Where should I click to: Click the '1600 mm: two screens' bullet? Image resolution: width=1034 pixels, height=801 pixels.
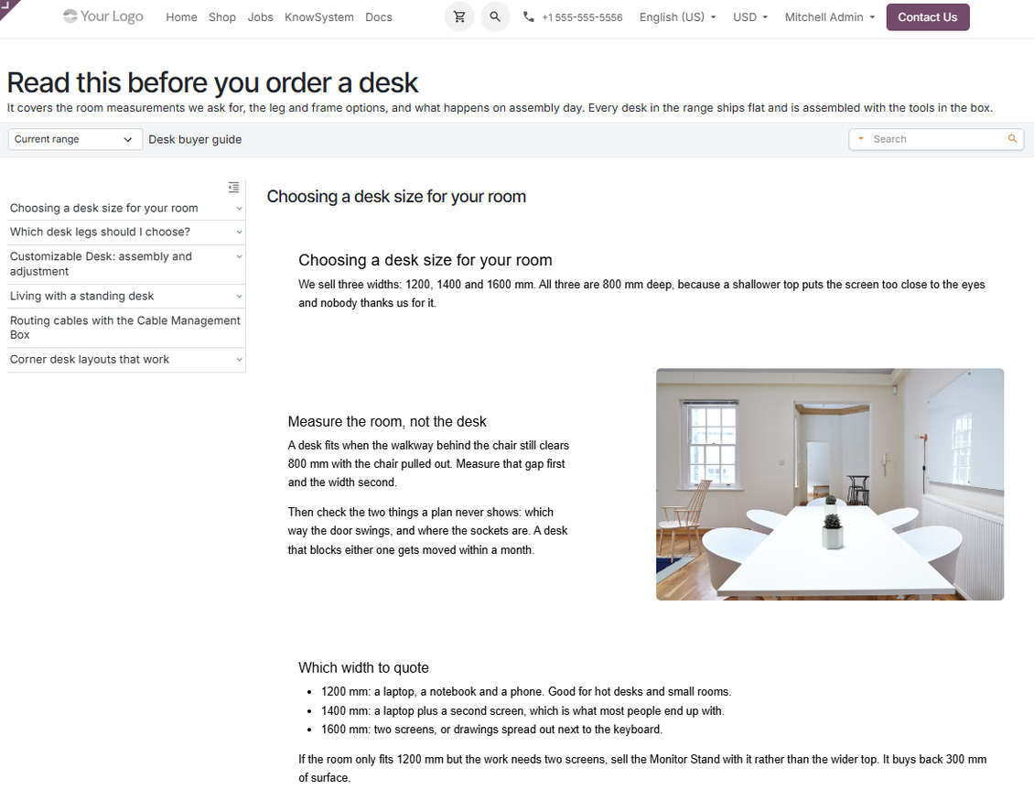pyautogui.click(x=492, y=729)
